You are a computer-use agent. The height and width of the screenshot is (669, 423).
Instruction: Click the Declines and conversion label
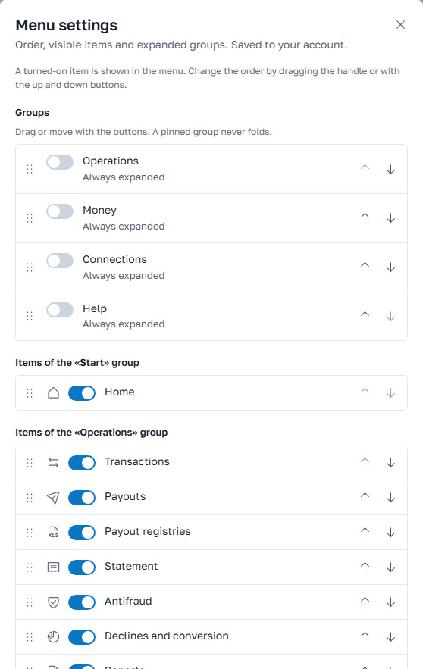click(167, 636)
